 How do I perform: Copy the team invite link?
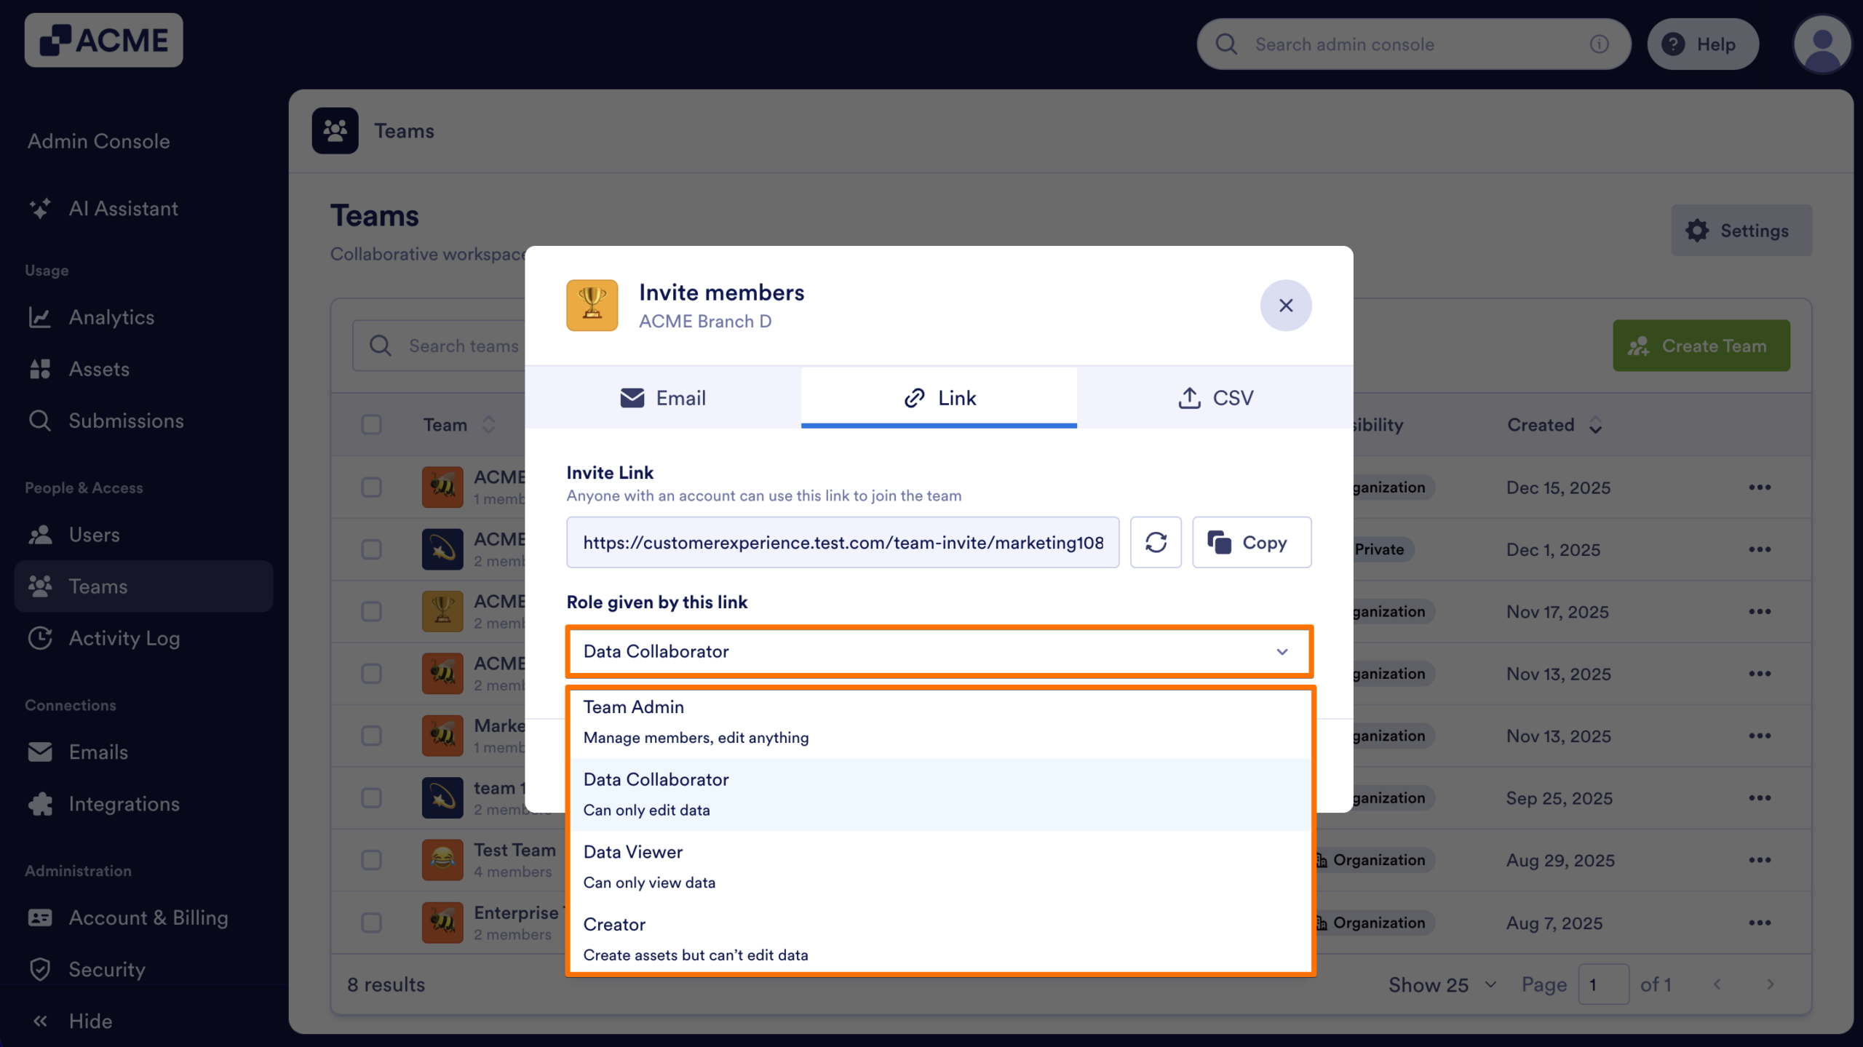pyautogui.click(x=1252, y=542)
